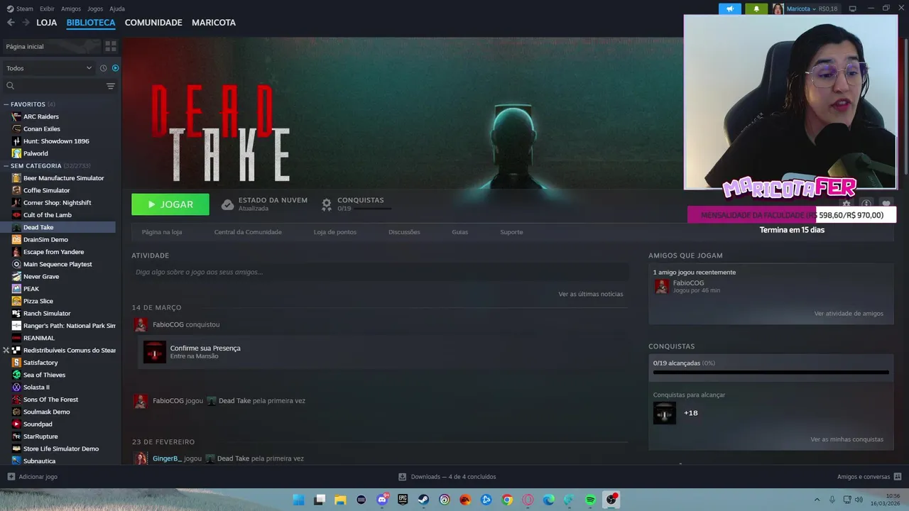Open the Loja de pontos tab
Viewport: 909px width, 511px height.
(x=335, y=232)
